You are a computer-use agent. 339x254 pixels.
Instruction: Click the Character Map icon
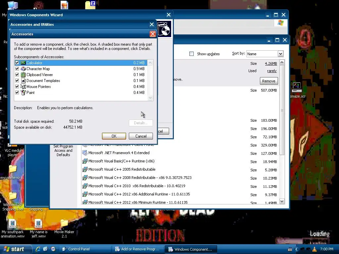tap(23, 69)
